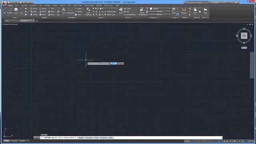Click the Leader tool
This screenshot has width=256, height=144.
pos(78,12)
